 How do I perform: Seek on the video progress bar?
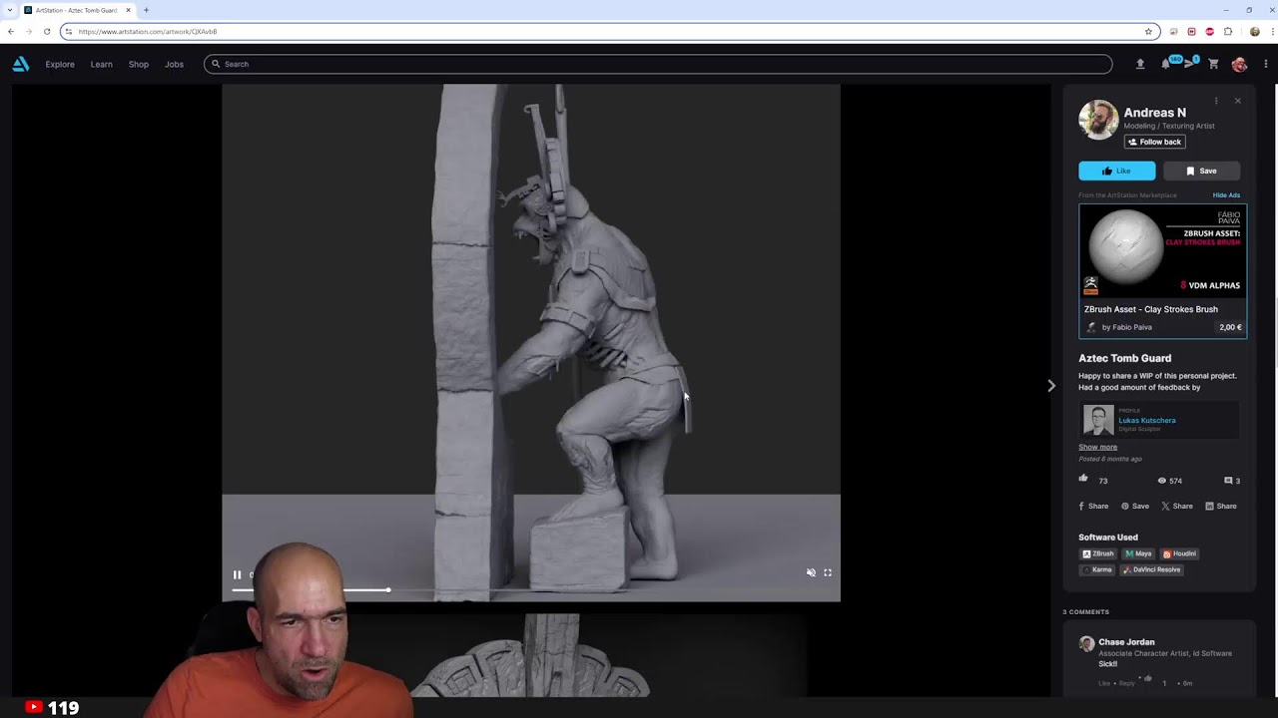531,590
